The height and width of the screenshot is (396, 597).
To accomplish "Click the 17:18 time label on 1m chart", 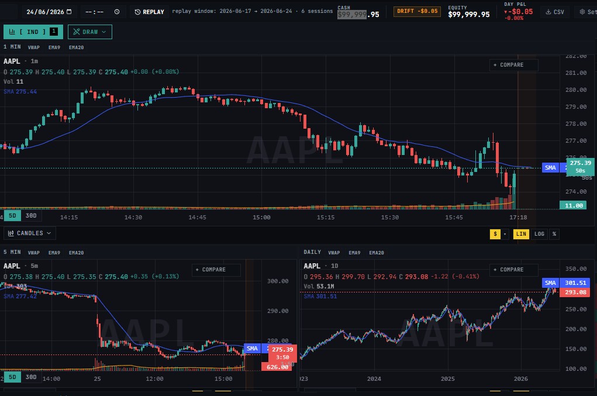I will point(518,217).
